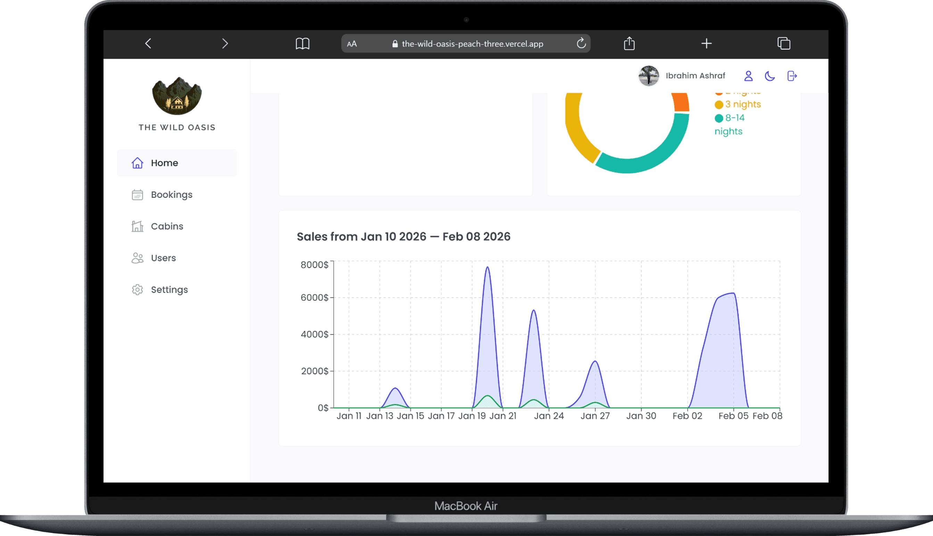Click the Ibrahim Ashraf avatar photo
The width and height of the screenshot is (933, 536).
648,76
